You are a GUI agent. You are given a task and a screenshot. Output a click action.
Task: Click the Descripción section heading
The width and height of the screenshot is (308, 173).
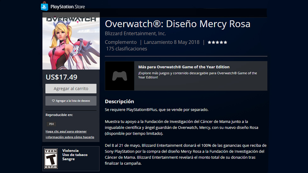point(119,101)
